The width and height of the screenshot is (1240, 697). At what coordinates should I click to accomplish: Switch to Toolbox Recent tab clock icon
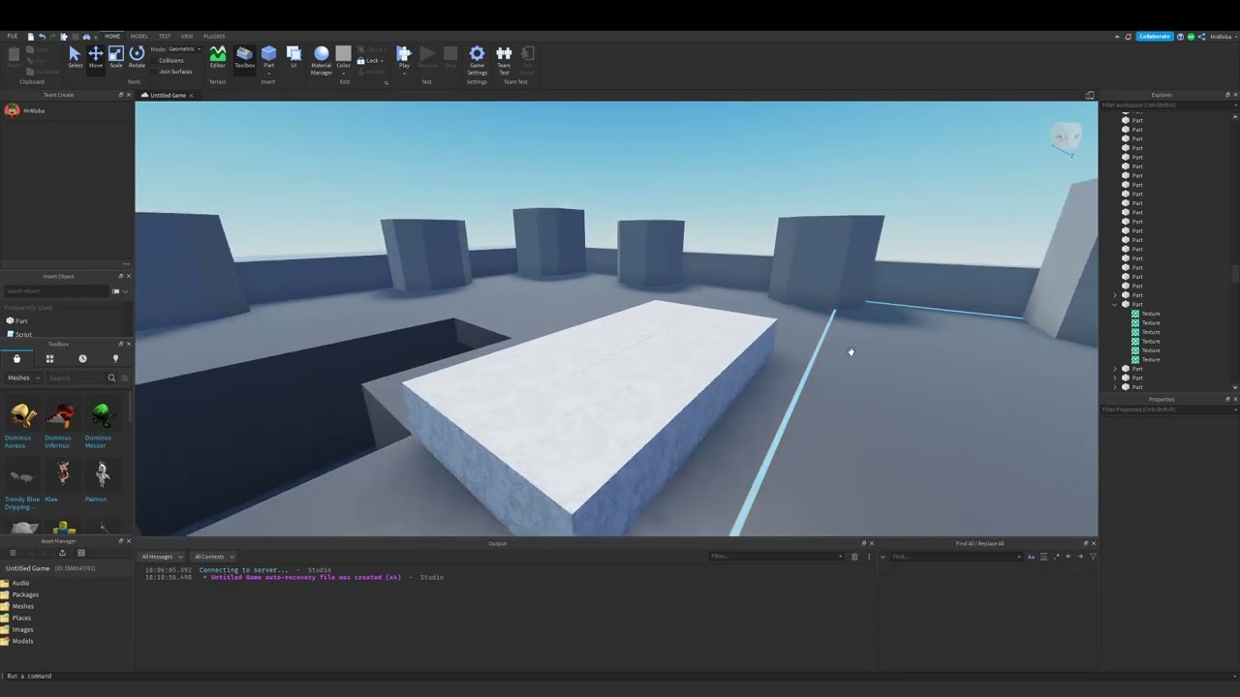click(82, 359)
